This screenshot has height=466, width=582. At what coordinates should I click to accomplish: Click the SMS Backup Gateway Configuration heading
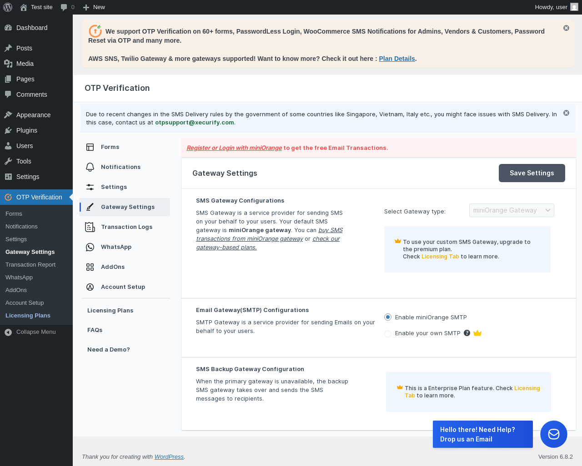click(250, 369)
